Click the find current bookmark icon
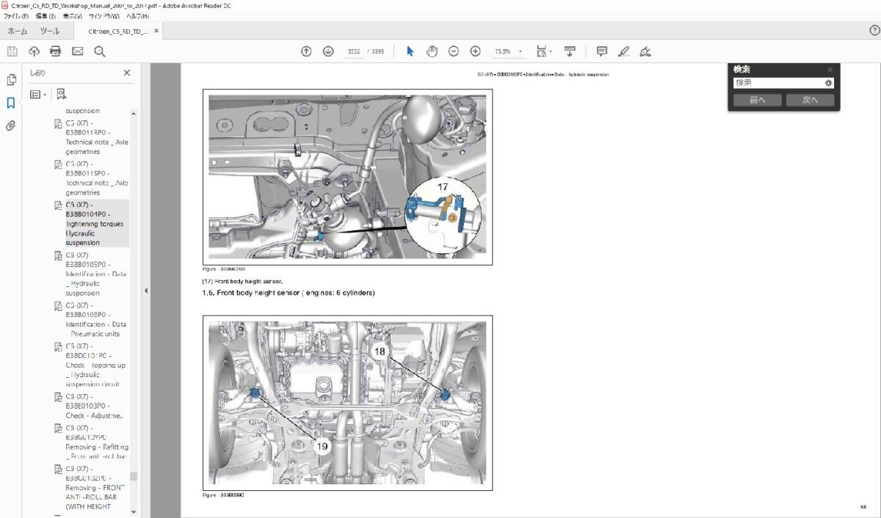The height and width of the screenshot is (518, 881). click(x=61, y=95)
